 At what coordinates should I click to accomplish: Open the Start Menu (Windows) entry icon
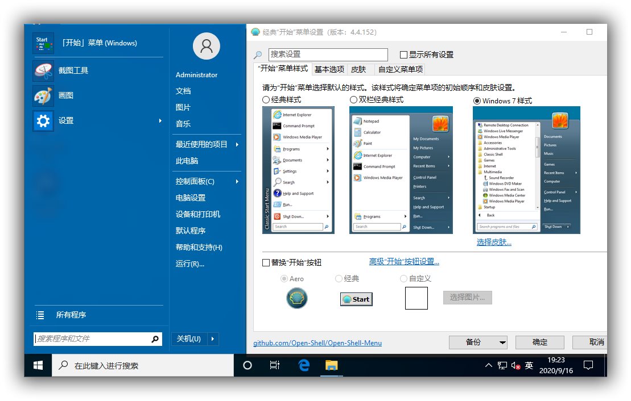(x=43, y=43)
